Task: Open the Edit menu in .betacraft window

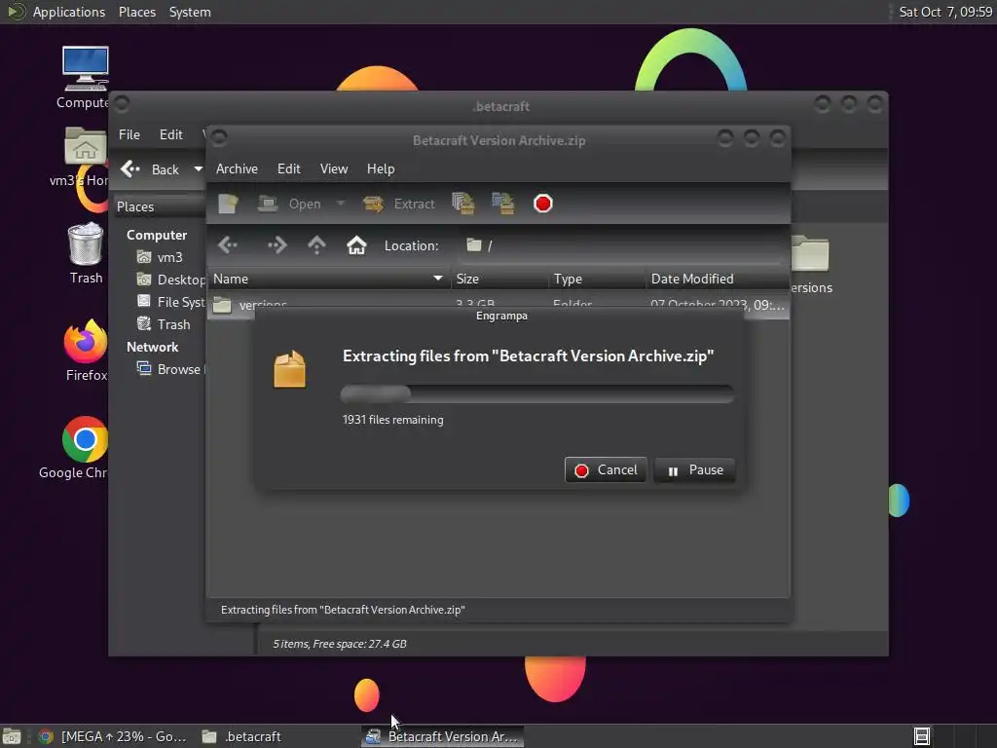Action: [x=171, y=134]
